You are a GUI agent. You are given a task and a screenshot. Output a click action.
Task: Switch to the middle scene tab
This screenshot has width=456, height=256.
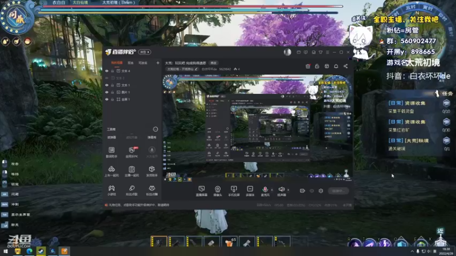point(131,63)
